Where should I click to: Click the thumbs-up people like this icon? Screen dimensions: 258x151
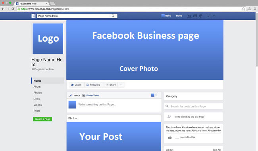pyautogui.click(x=170, y=138)
